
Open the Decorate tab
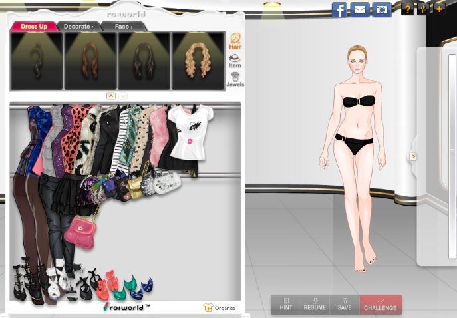click(x=78, y=27)
